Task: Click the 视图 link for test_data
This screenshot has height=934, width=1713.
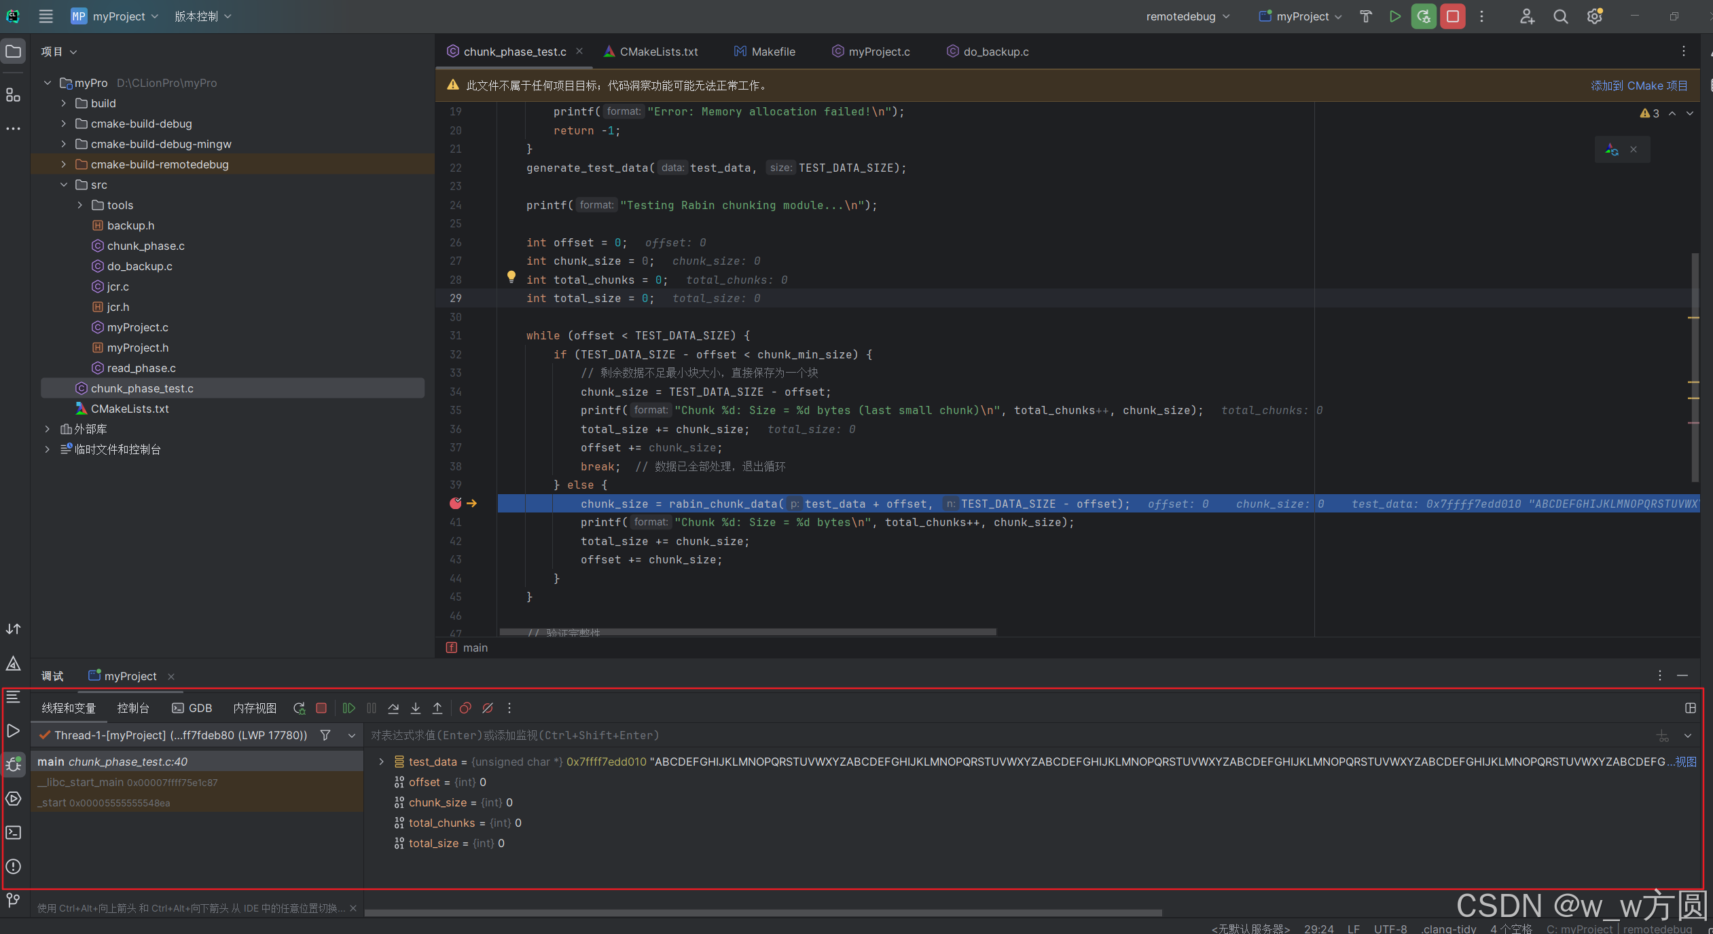Action: pos(1687,762)
